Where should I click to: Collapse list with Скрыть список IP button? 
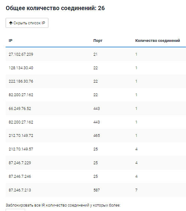27,23
